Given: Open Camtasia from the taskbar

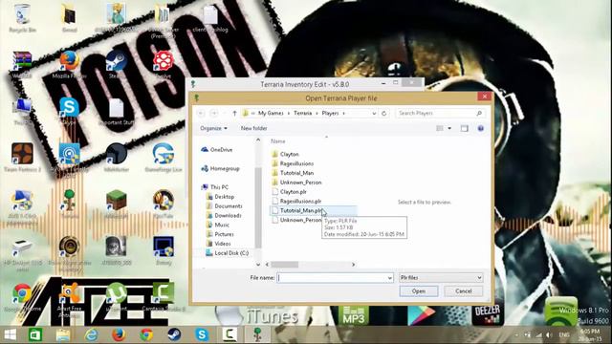Looking at the screenshot, I should pos(229,334).
